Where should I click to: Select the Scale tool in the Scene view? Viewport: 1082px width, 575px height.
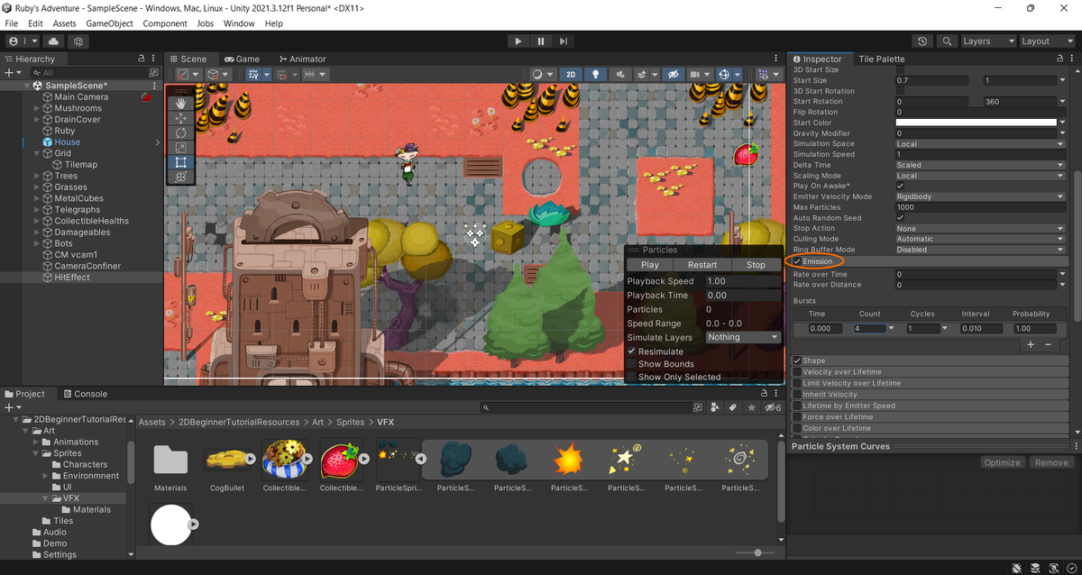point(180,148)
